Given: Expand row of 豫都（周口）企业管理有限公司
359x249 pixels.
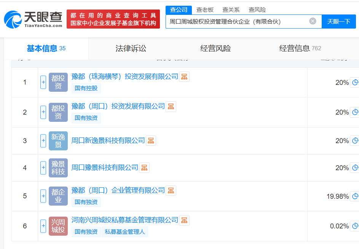Looking at the screenshot, I should point(43,196).
